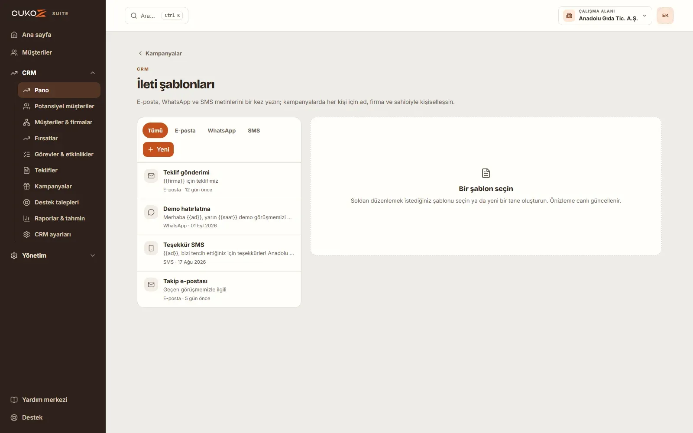Viewport: 693px width, 433px height.
Task: Open Görevler & etkinlikler
Action: 59,154
